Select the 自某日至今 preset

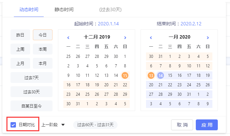32,106
